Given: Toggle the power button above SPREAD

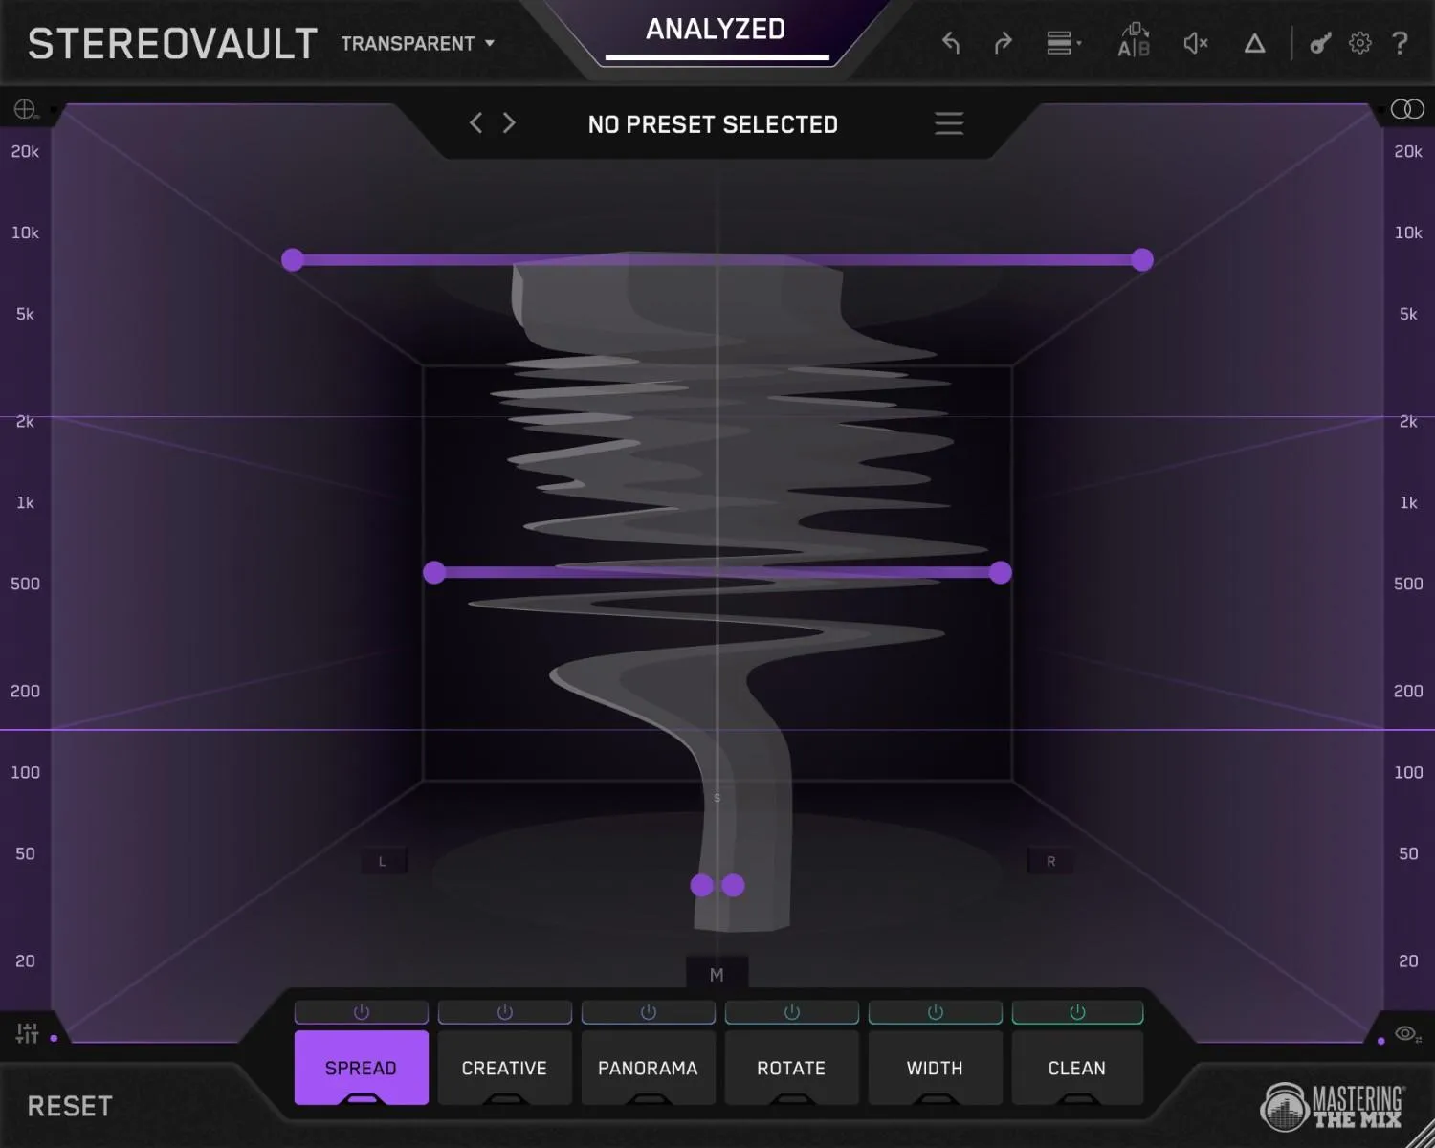Looking at the screenshot, I should 362,1012.
